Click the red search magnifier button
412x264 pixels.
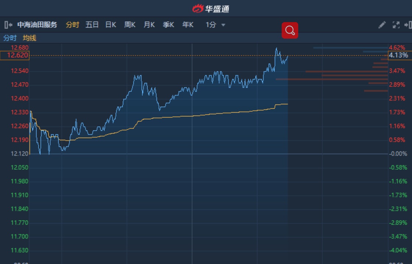pos(290,31)
